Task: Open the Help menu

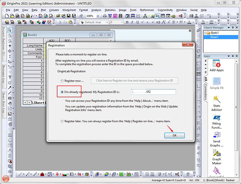Action: coord(204,10)
